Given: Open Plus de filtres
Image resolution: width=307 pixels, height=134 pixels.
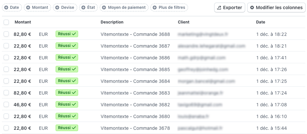Looking at the screenshot, I should 169,7.
